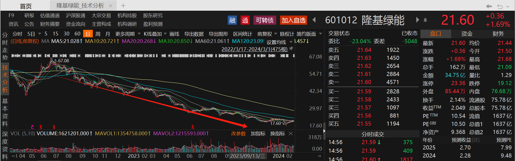The image size is (515, 161).
Task: Open 前复权 adjustment dropdown
Action: pos(267,34)
